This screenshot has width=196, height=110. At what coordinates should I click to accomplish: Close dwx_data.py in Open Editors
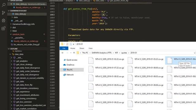click(11, 4)
